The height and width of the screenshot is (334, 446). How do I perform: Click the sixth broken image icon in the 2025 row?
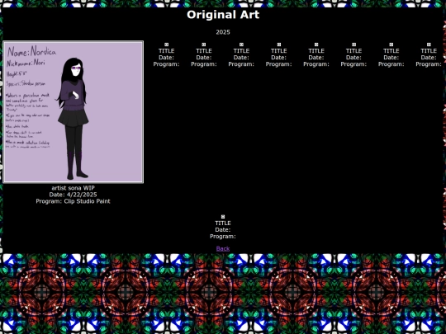[353, 45]
